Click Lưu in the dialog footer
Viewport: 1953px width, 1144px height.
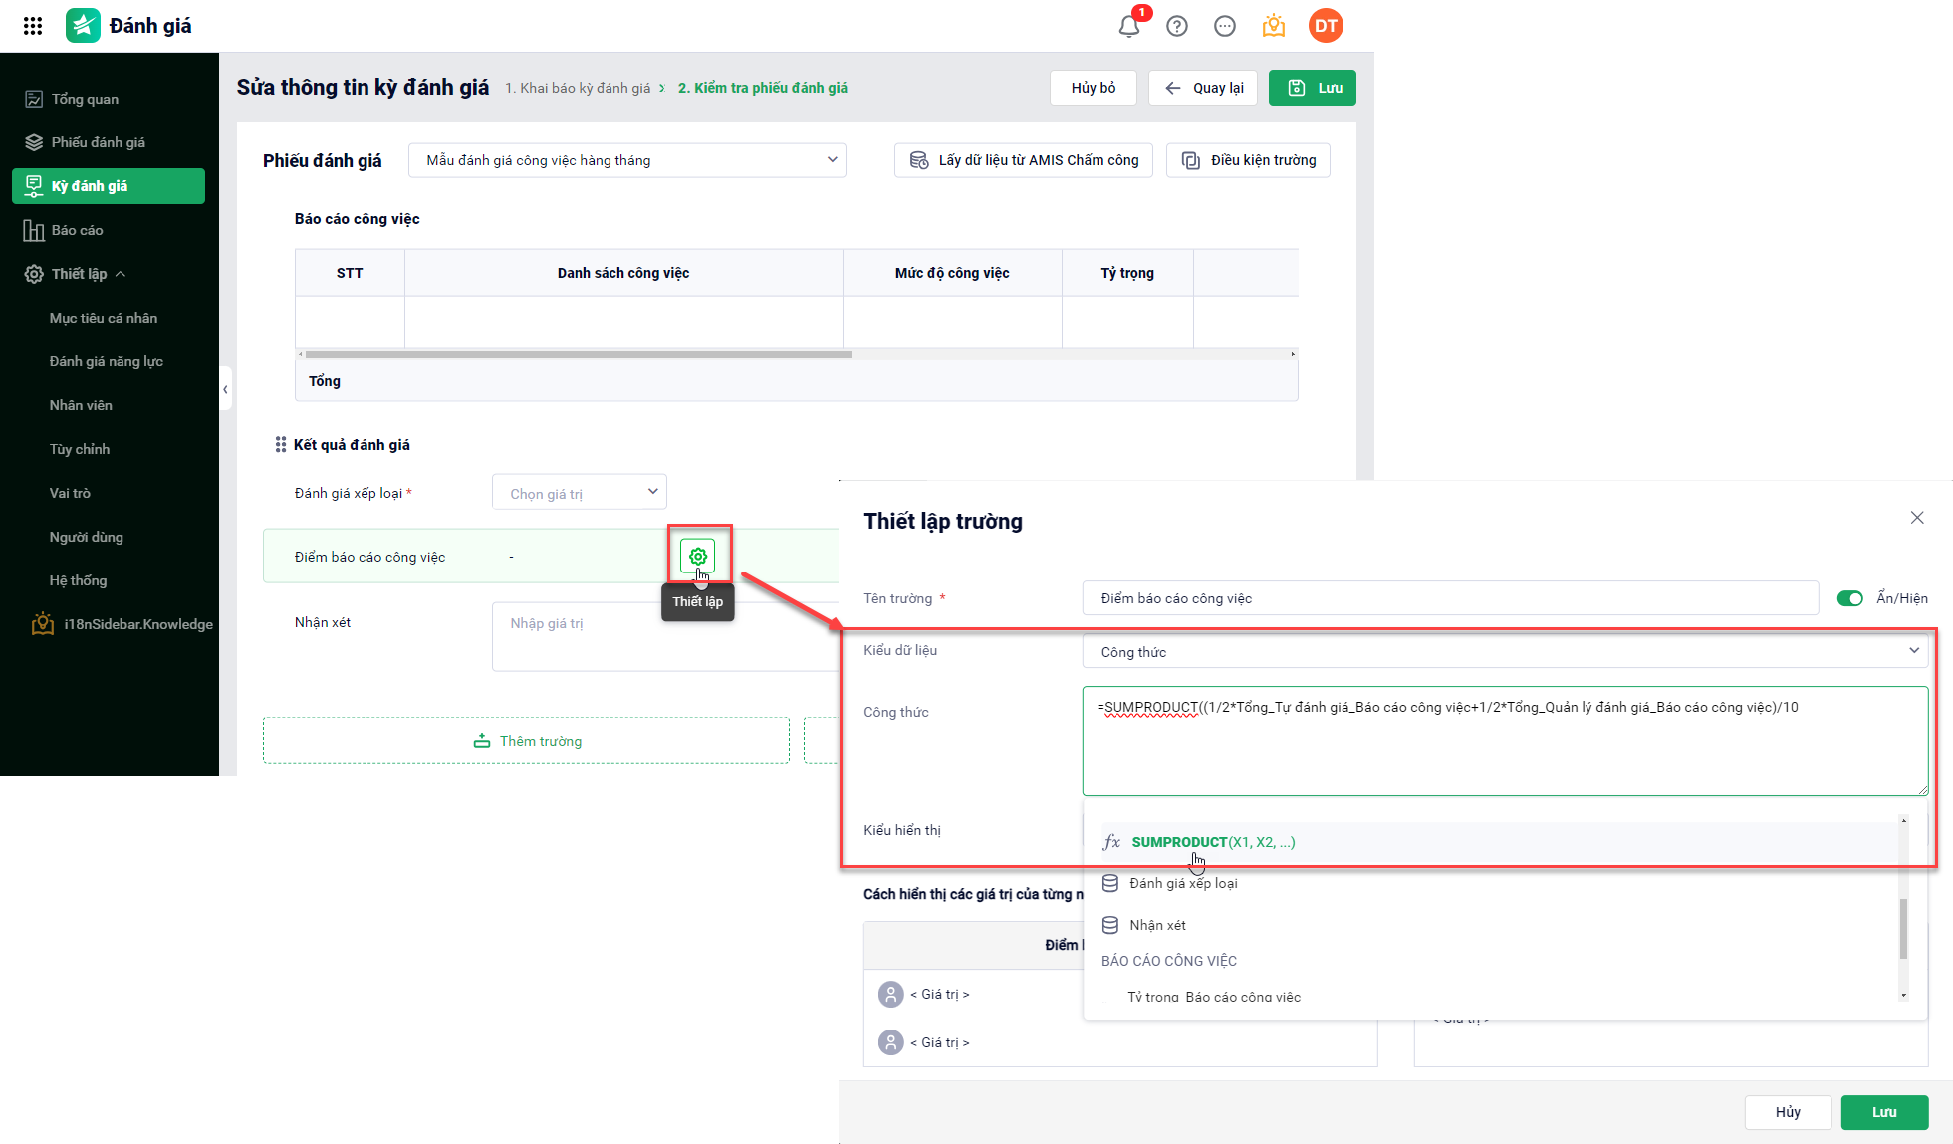1884,1112
